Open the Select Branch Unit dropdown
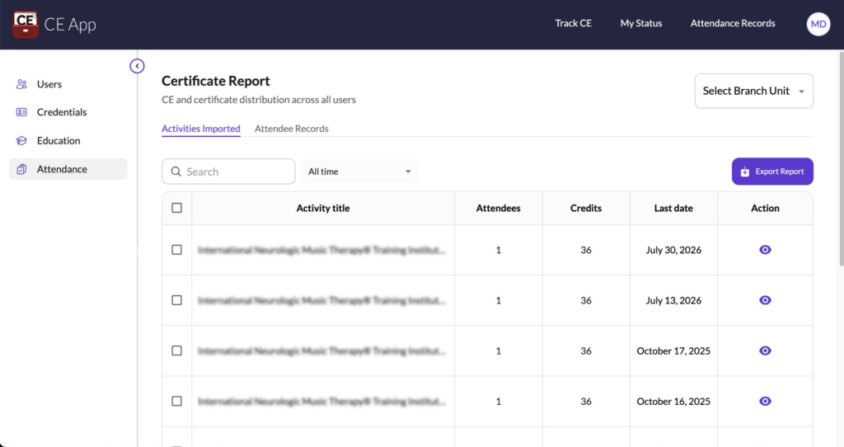The height and width of the screenshot is (447, 844). (753, 91)
